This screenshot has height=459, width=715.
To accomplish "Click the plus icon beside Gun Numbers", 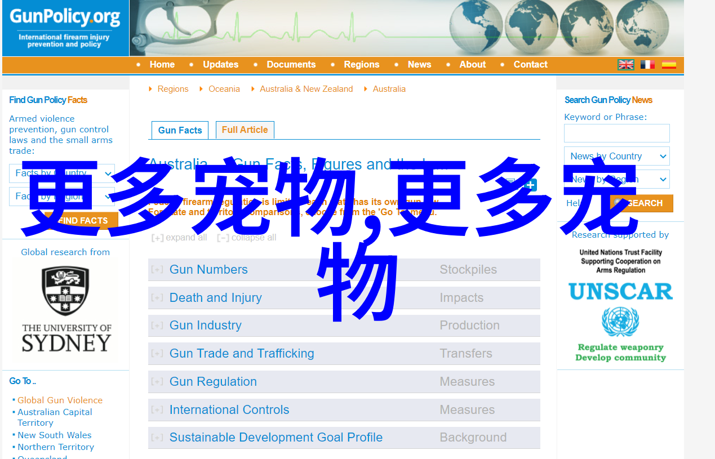I will pos(157,270).
